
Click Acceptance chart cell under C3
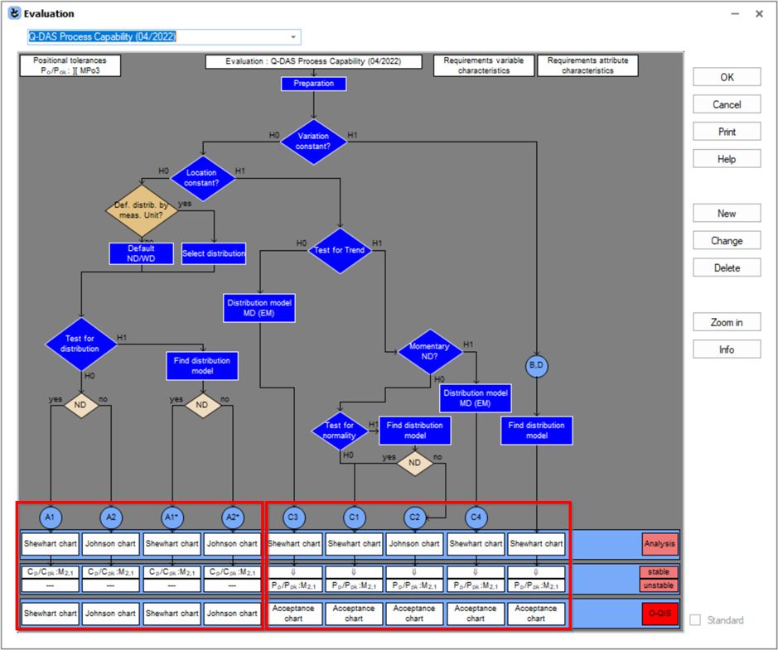pos(294,614)
